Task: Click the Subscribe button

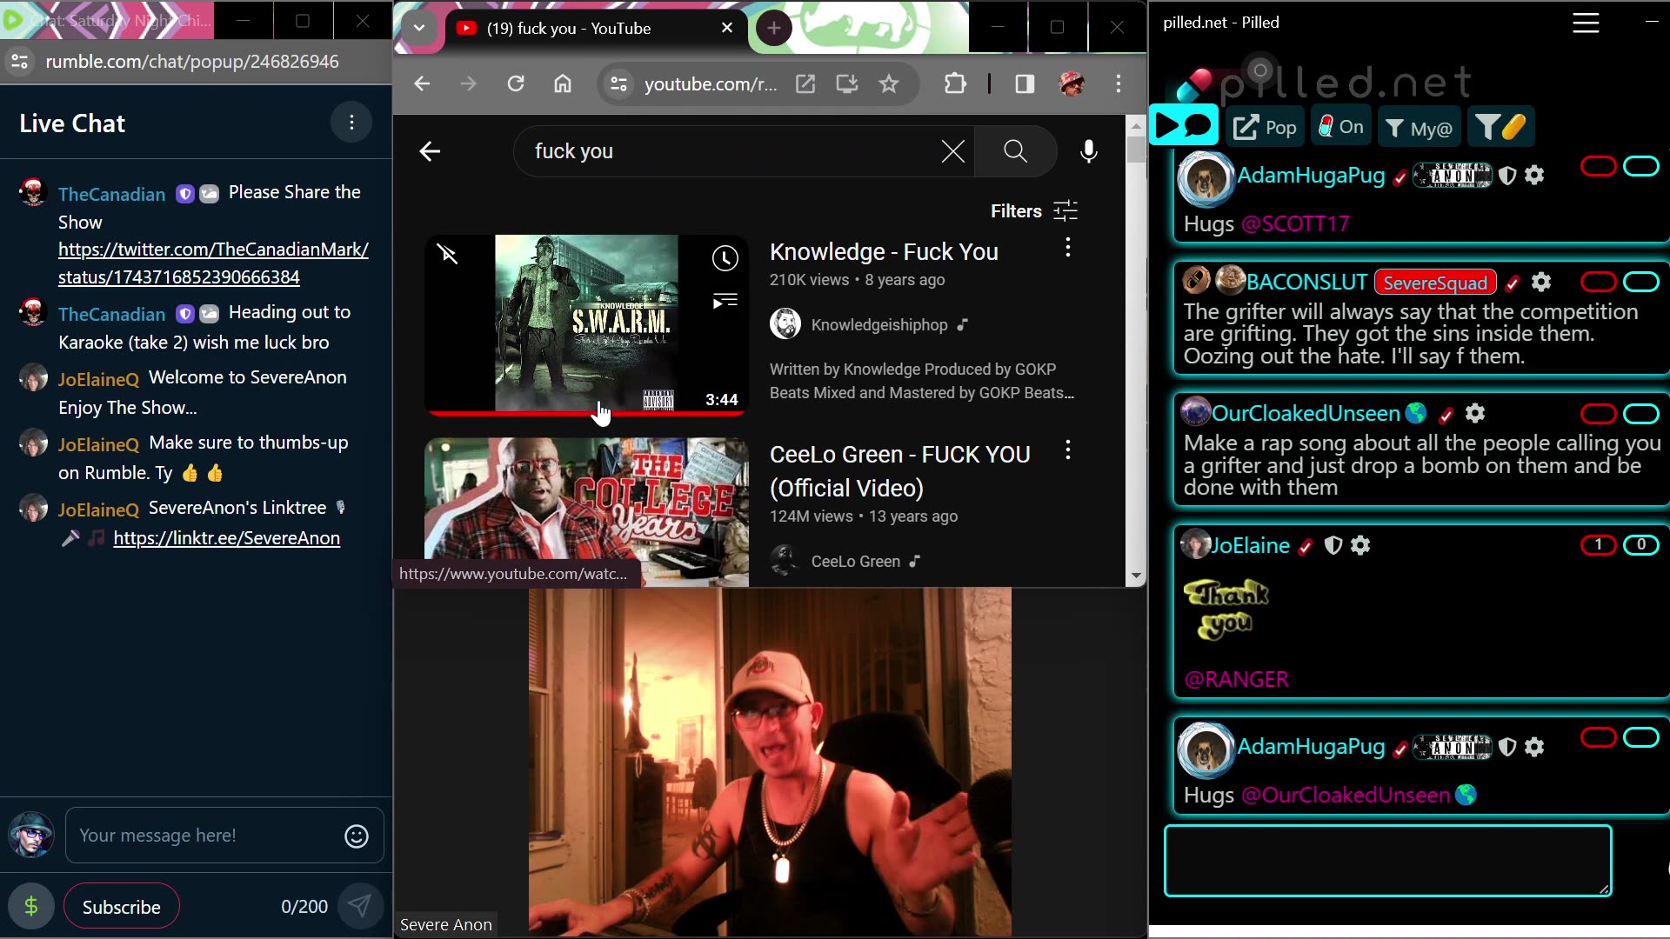Action: [x=121, y=905]
